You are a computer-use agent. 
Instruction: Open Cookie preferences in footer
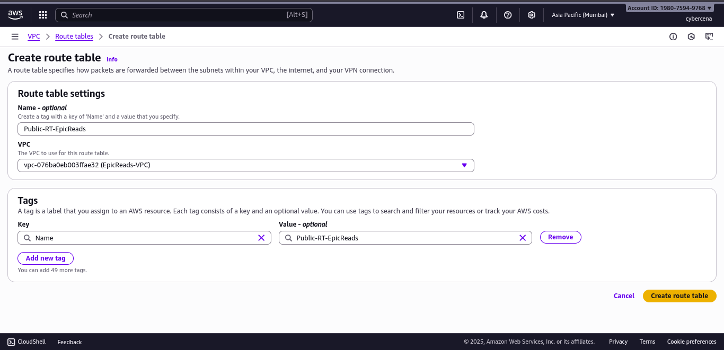pos(692,342)
